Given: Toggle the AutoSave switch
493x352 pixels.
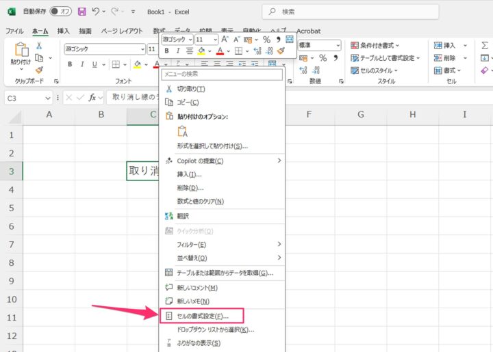Looking at the screenshot, I should pyautogui.click(x=59, y=12).
